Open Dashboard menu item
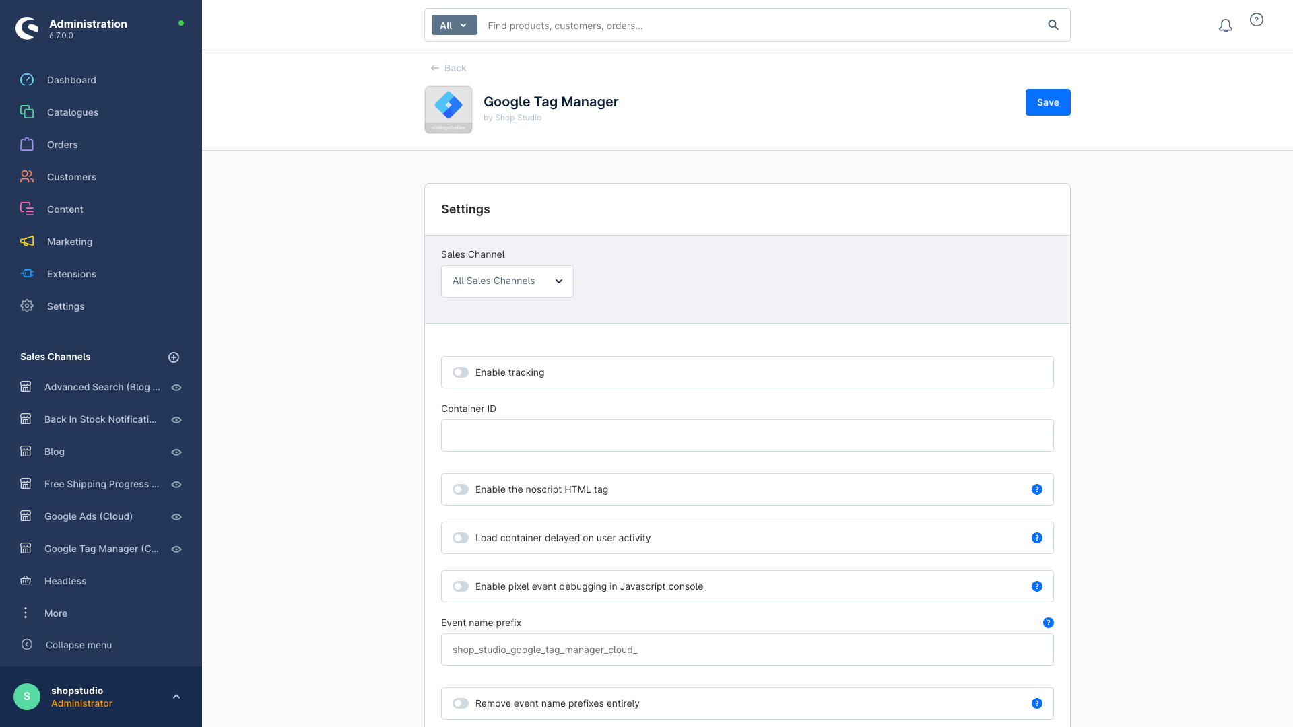This screenshot has height=727, width=1293. pyautogui.click(x=71, y=80)
